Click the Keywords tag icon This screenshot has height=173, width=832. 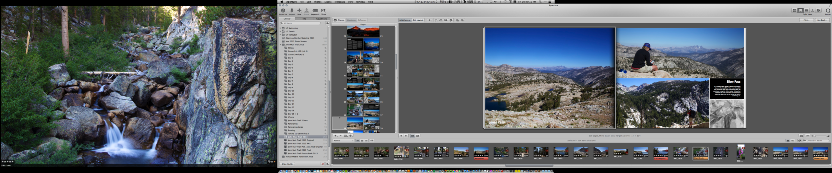coord(315,10)
